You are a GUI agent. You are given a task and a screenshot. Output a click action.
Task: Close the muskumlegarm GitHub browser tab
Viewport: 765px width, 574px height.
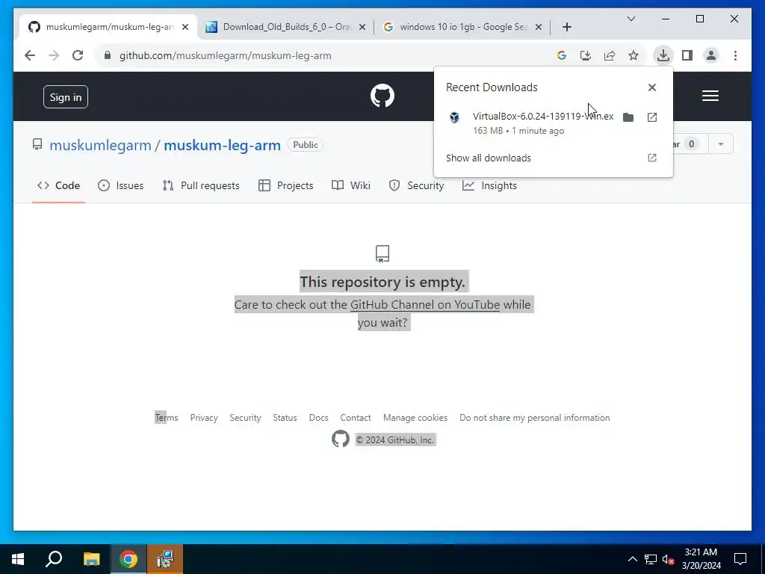pos(185,27)
